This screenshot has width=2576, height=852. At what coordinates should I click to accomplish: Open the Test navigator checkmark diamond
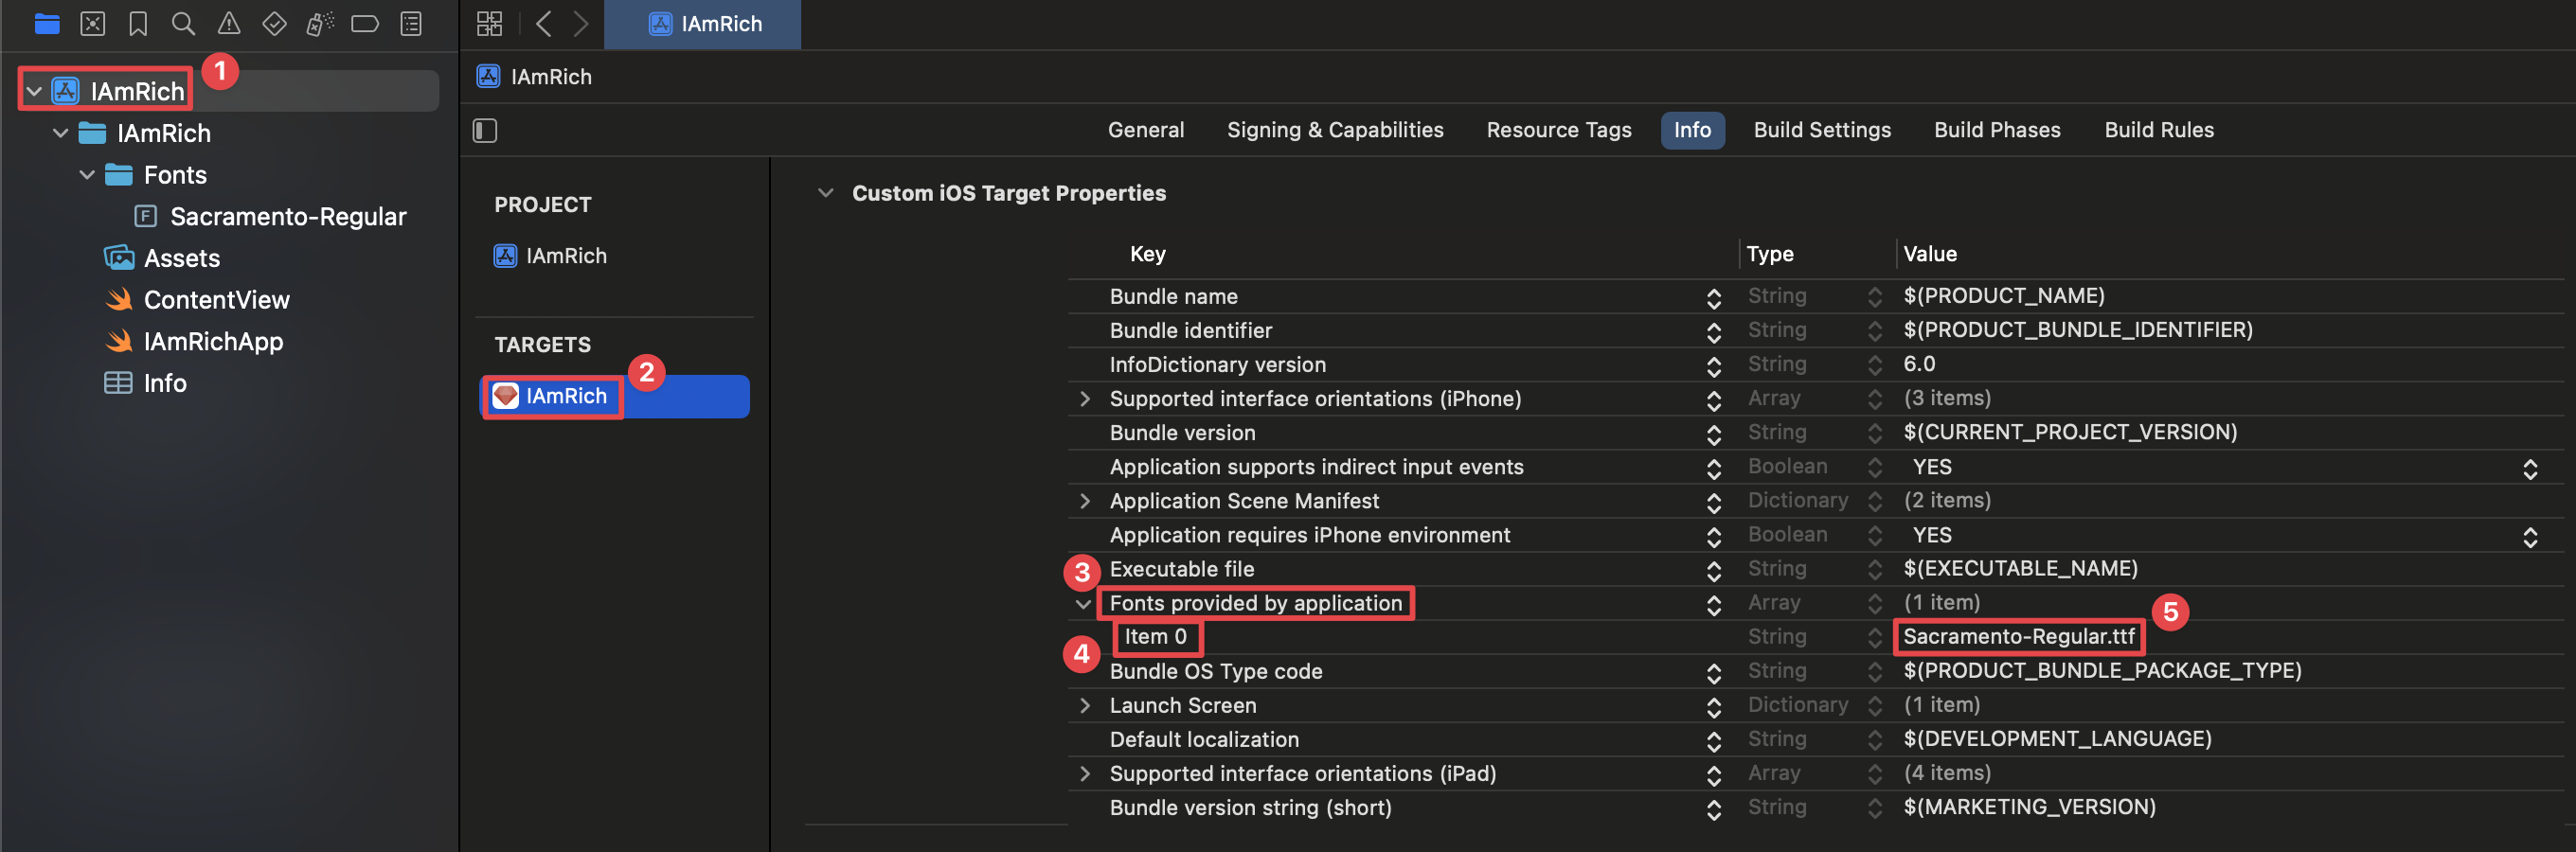(x=274, y=24)
